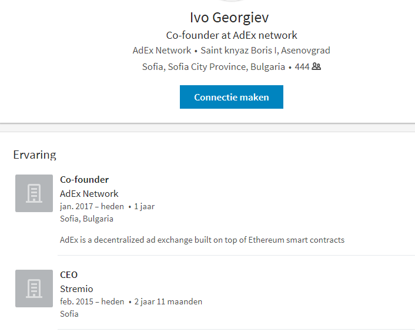Open AdEx Network company name under Co-founder
415x332 pixels.
tap(89, 194)
